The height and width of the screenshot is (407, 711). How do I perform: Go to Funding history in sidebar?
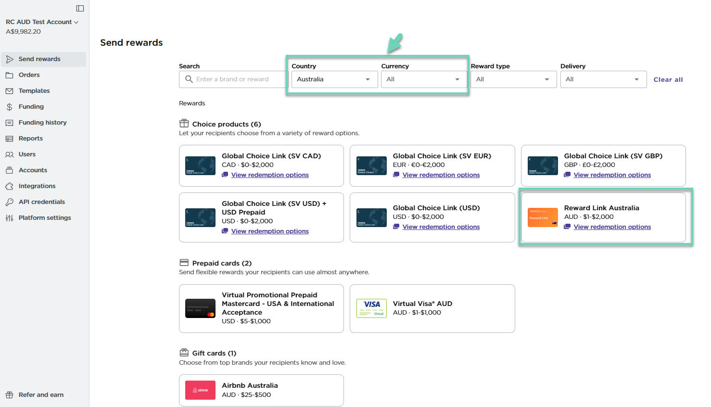coord(42,123)
